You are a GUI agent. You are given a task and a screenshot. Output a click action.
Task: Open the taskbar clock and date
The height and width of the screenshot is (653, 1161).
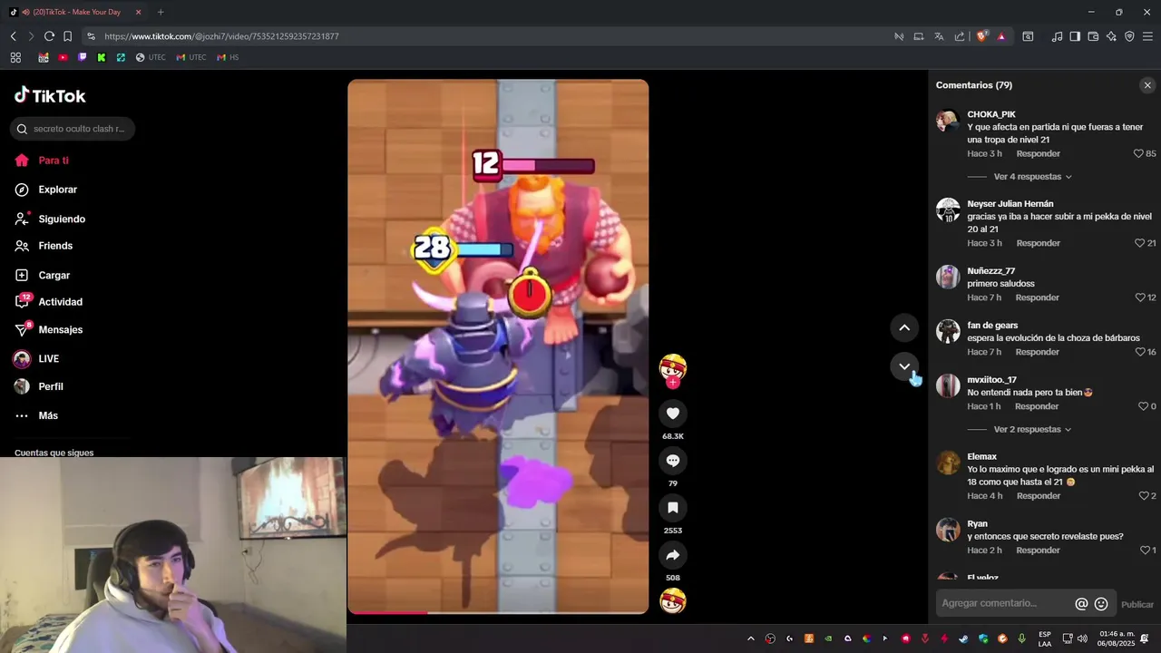click(1117, 638)
